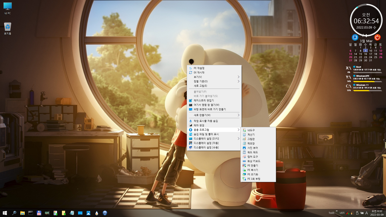Image resolution: width=386 pixels, height=217 pixels.
Task: Click the UEFI indicator in system tray
Action: (x=342, y=213)
